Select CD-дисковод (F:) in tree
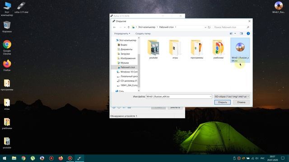The height and width of the screenshot is (162, 289). point(127,81)
